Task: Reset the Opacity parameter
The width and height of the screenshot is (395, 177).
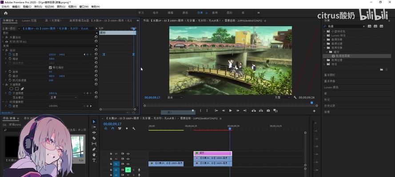Action: click(x=96, y=93)
